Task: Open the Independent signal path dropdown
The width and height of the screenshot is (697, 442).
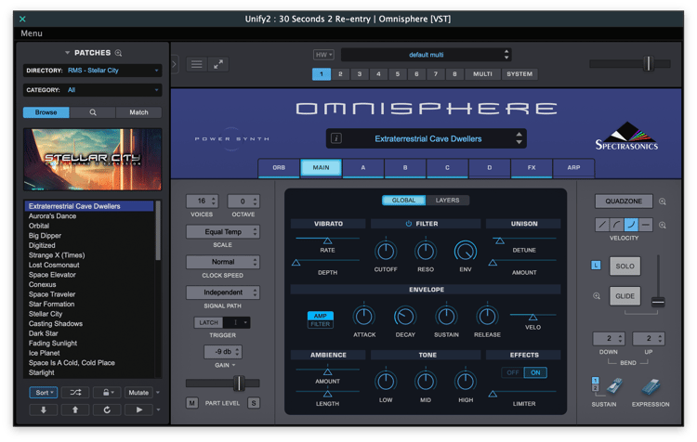Action: (223, 292)
